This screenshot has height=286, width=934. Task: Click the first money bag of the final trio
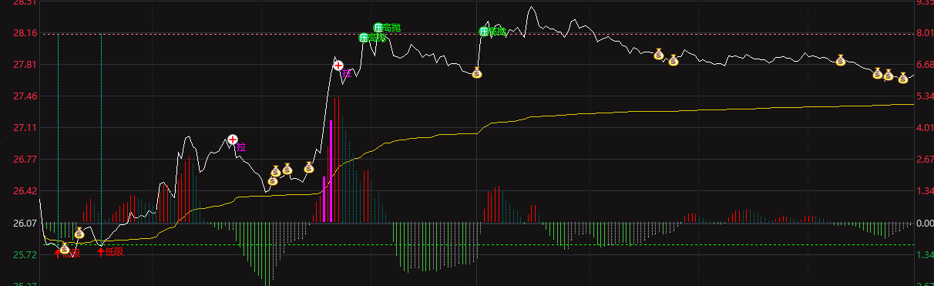[877, 73]
